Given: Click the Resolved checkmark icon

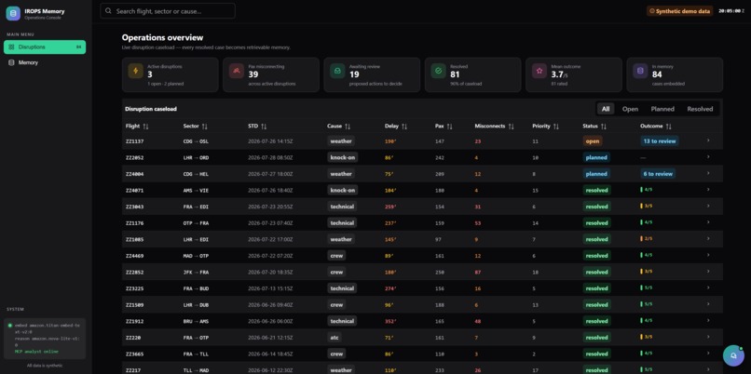Looking at the screenshot, I should point(438,71).
